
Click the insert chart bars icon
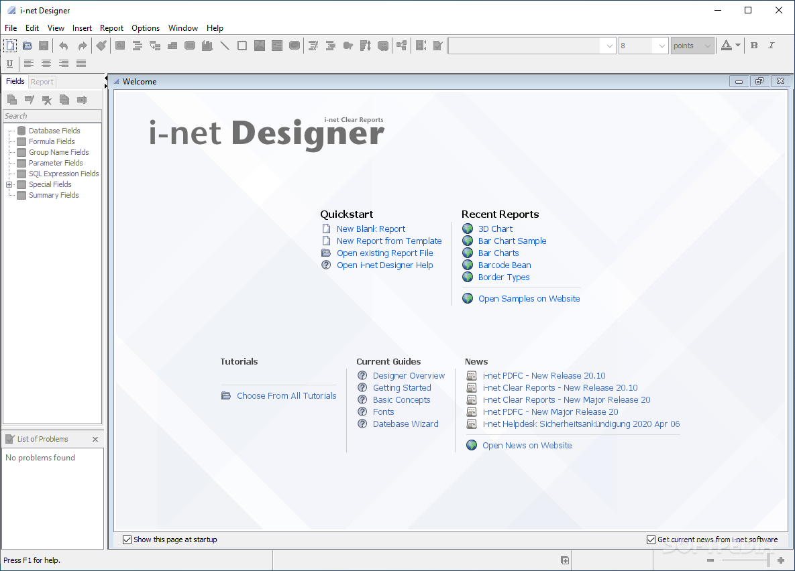click(x=207, y=46)
